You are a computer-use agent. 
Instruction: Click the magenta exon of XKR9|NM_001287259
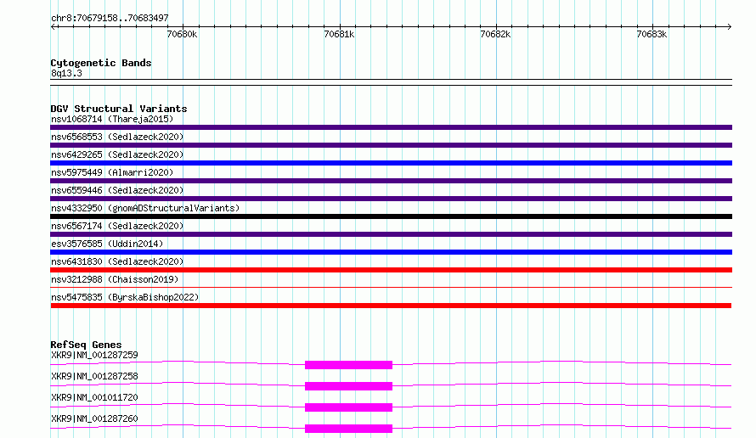348,365
